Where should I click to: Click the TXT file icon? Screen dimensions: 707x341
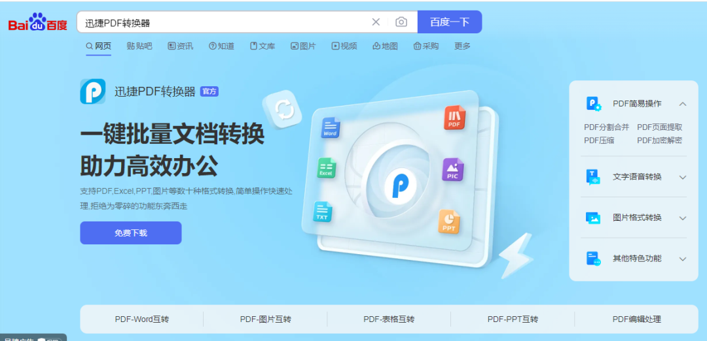(322, 212)
